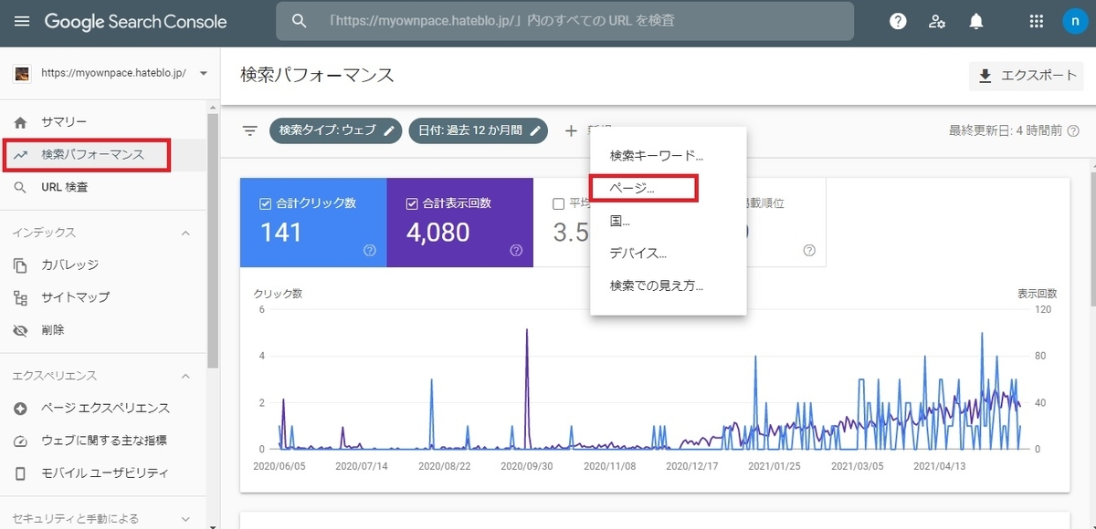The height and width of the screenshot is (529, 1096).
Task: Open the hamburger main menu
Action: tap(22, 21)
